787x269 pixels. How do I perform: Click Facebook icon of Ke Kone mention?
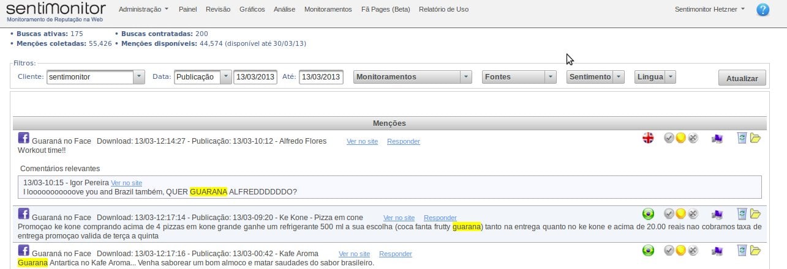24,213
